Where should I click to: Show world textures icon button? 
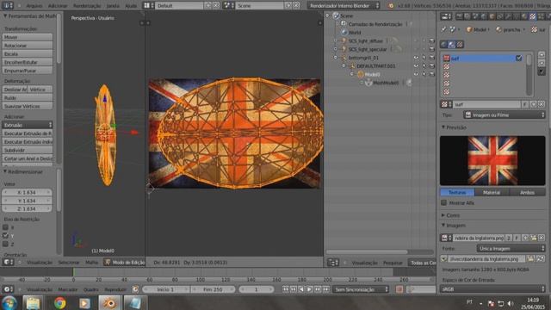(x=444, y=44)
